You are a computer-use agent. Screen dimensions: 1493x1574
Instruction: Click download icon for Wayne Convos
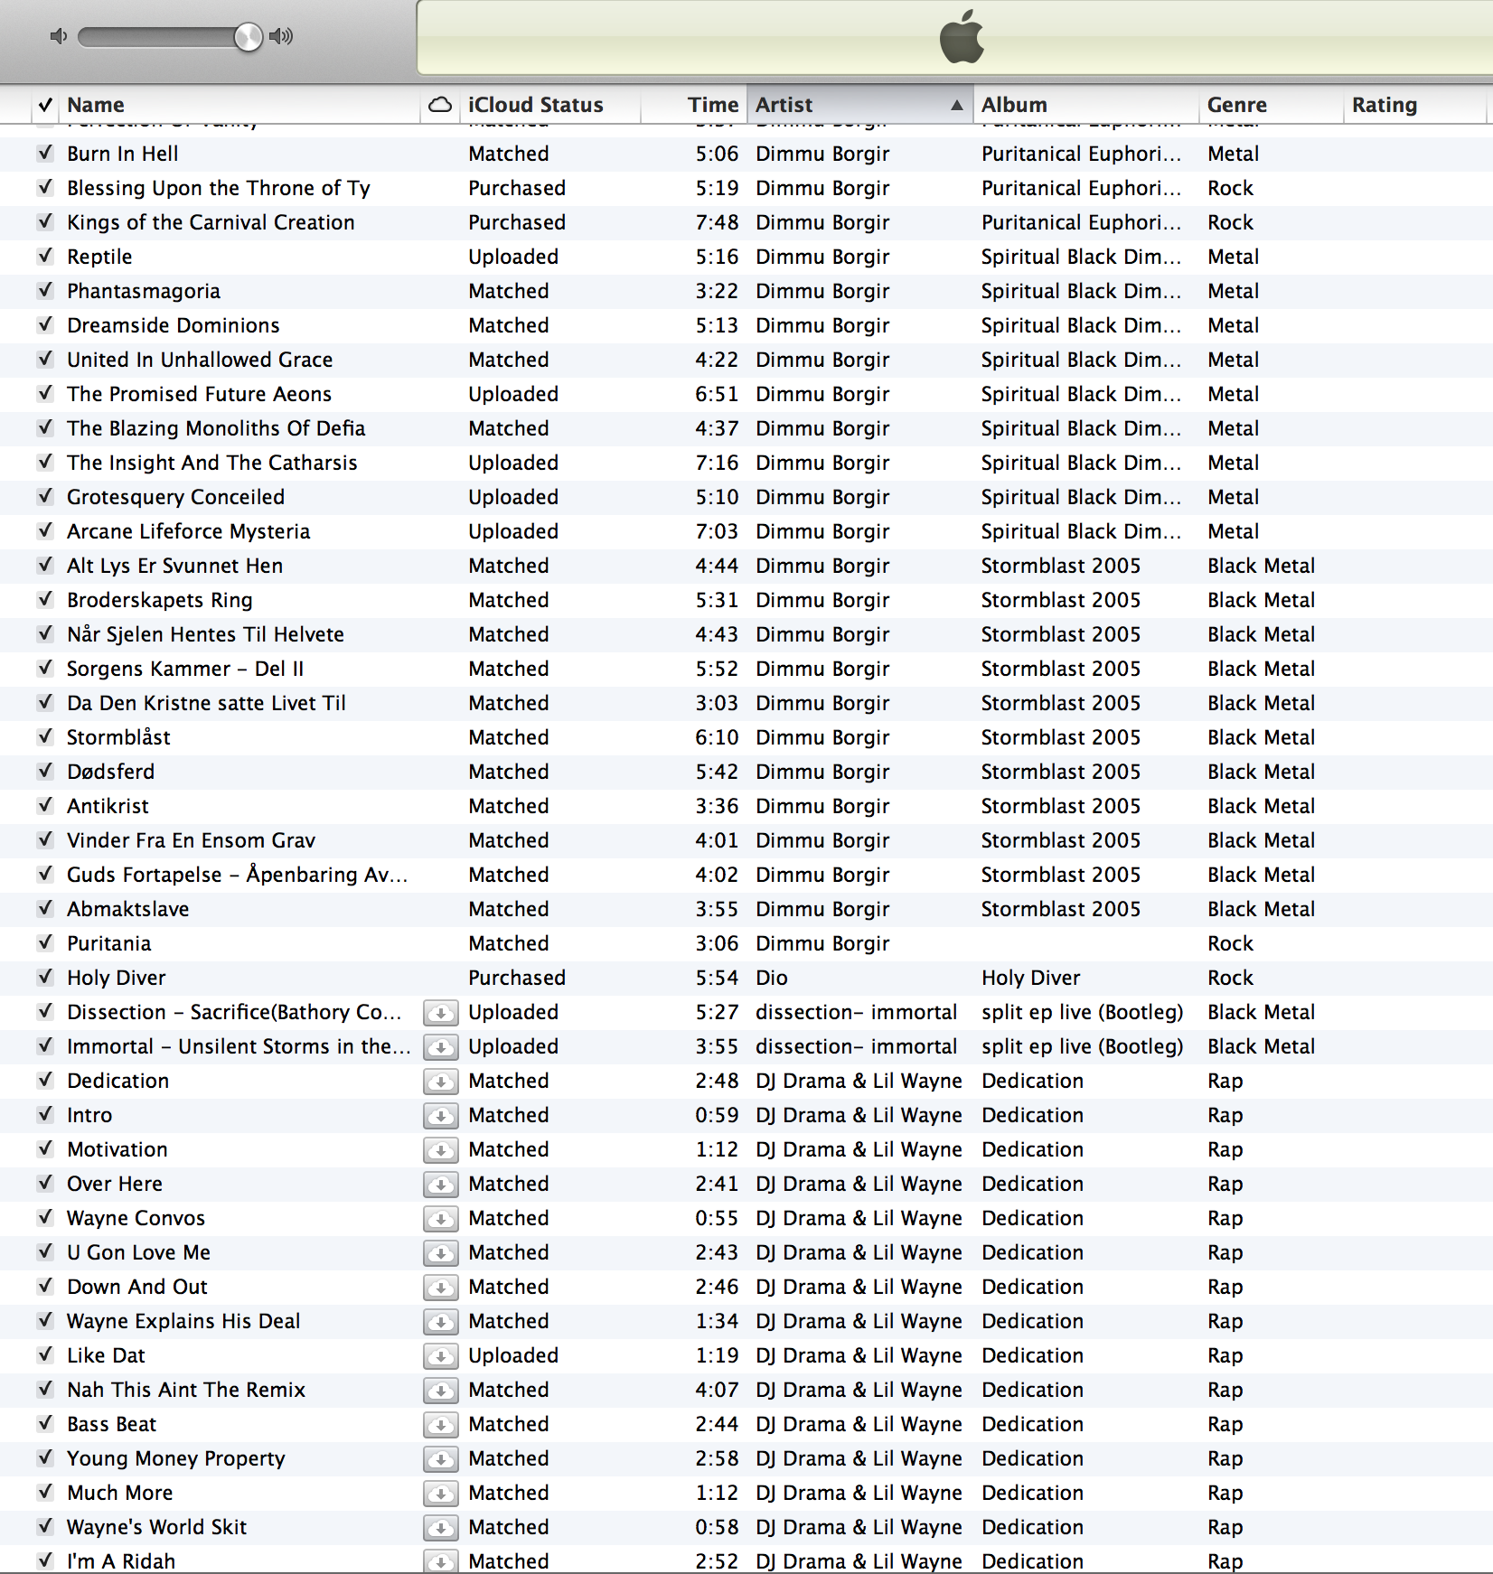tap(441, 1219)
